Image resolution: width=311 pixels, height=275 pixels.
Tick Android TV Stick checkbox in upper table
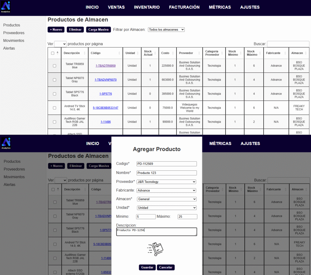pos(54,108)
